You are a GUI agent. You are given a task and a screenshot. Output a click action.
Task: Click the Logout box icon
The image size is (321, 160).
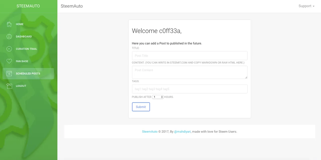[9, 86]
